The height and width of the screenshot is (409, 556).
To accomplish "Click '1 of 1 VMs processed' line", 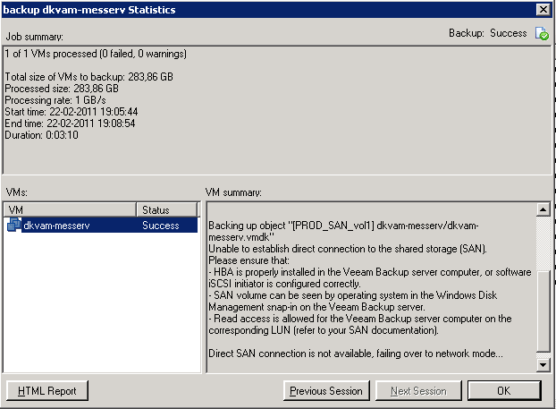I will pos(96,54).
